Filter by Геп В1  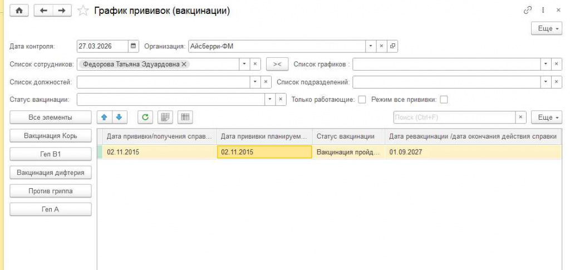51,154
